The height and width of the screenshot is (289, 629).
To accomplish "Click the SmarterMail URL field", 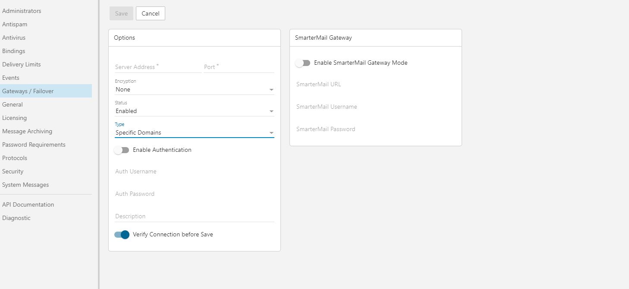I will 375,85.
